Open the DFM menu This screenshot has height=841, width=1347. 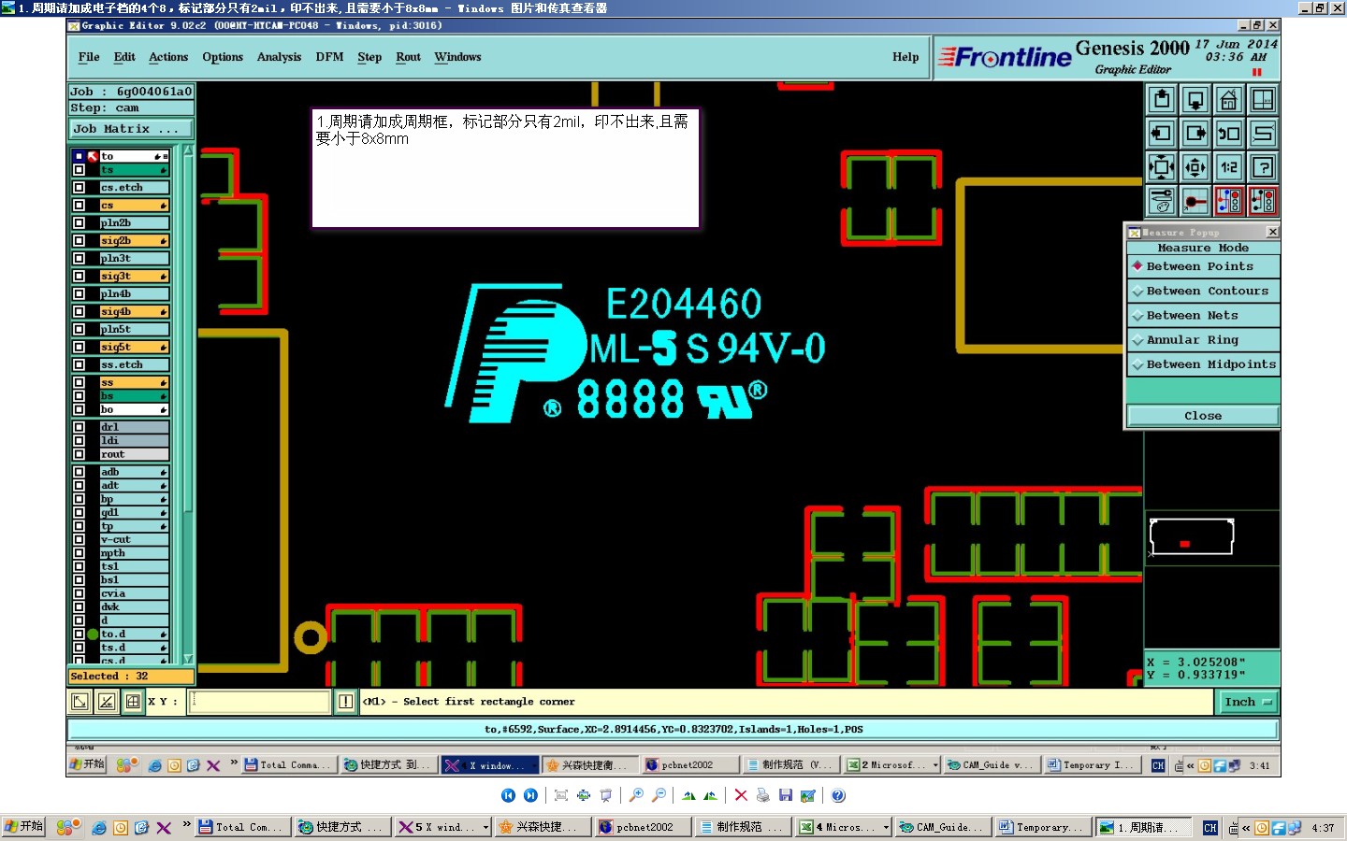(329, 57)
